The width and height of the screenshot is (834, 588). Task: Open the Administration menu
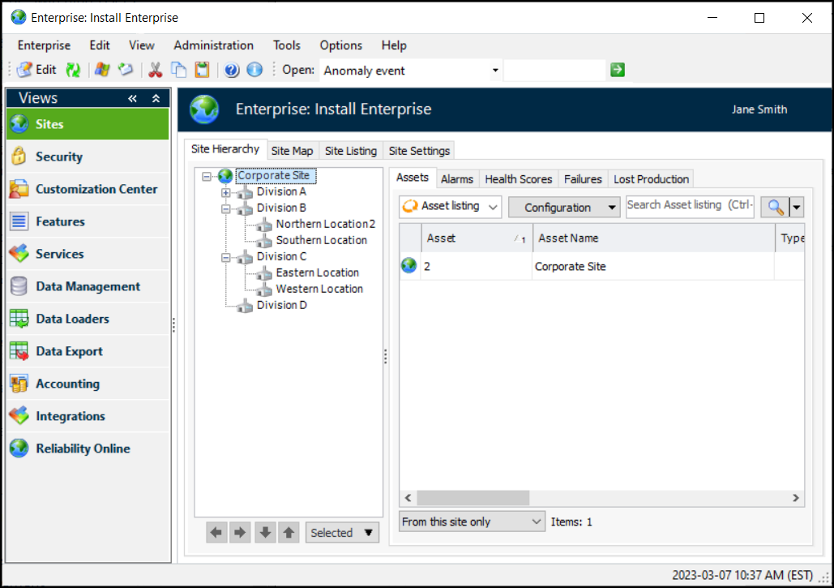(x=213, y=45)
